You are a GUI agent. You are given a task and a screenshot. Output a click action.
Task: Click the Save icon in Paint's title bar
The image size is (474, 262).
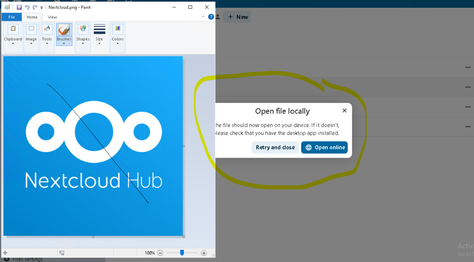(x=19, y=7)
